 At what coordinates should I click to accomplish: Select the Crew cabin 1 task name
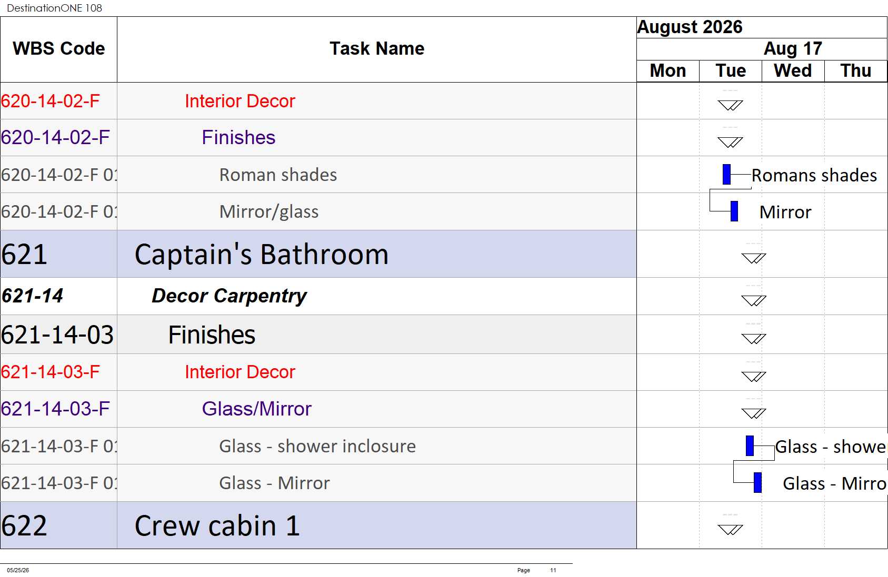pos(217,525)
